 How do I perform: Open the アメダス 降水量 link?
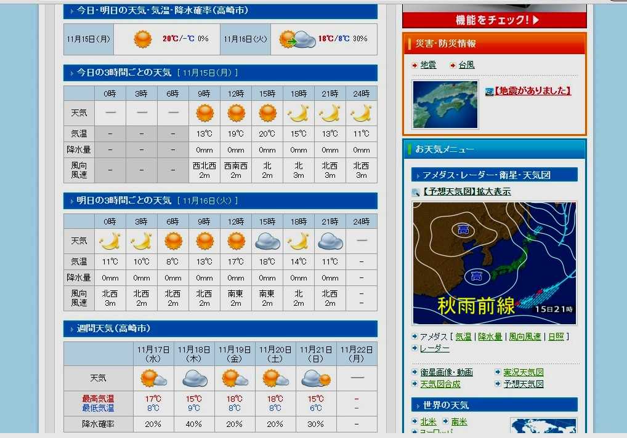click(x=490, y=336)
